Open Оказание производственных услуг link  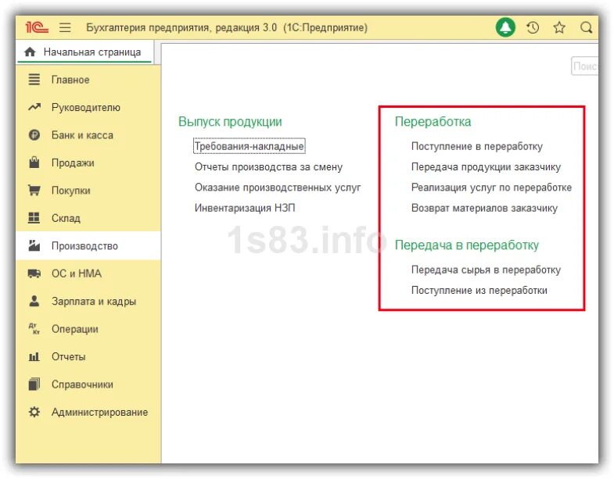[x=278, y=187]
